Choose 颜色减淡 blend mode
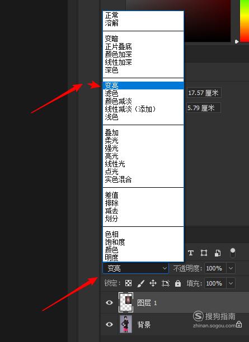249x342 pixels. pos(143,101)
